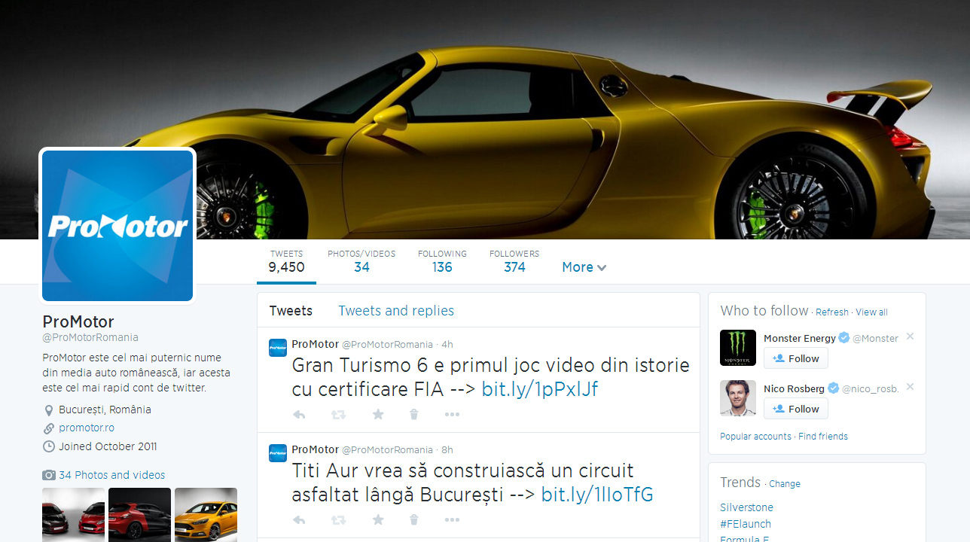
Task: Open the 34 Photos and videos link
Action: click(111, 475)
